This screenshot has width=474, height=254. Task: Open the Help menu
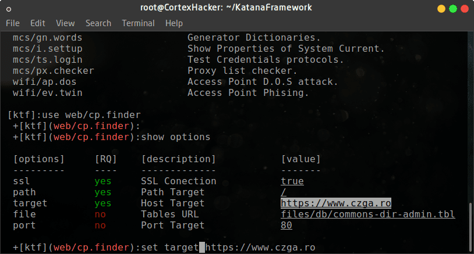pyautogui.click(x=174, y=23)
